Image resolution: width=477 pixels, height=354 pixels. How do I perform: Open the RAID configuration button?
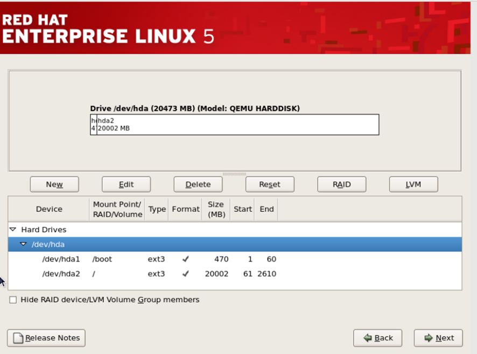click(x=342, y=185)
